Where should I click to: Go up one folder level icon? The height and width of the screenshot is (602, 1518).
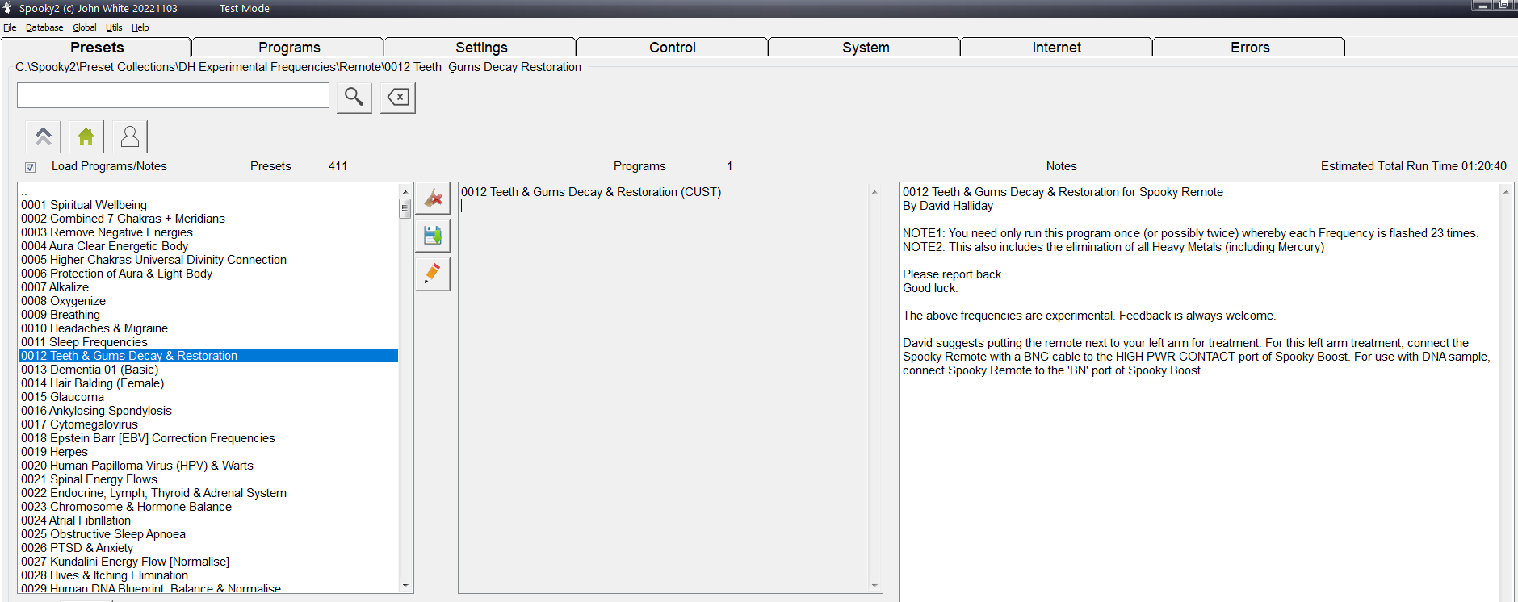(44, 136)
